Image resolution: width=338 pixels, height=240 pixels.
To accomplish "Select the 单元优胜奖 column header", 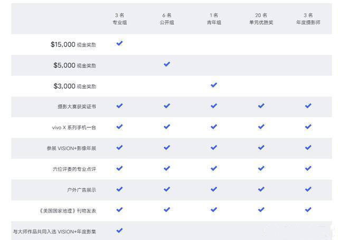I will pyautogui.click(x=261, y=19).
